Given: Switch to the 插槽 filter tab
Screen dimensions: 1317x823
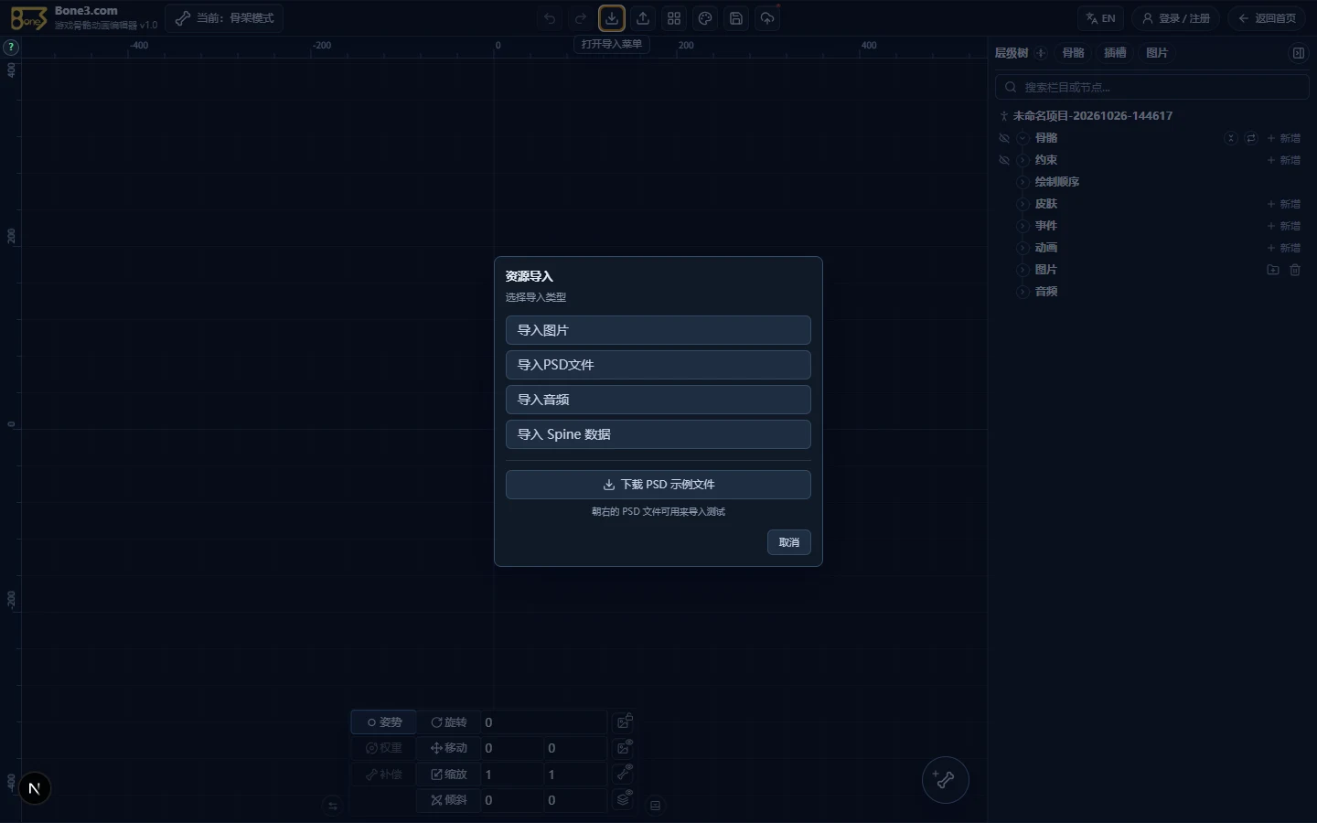Looking at the screenshot, I should click(1115, 53).
